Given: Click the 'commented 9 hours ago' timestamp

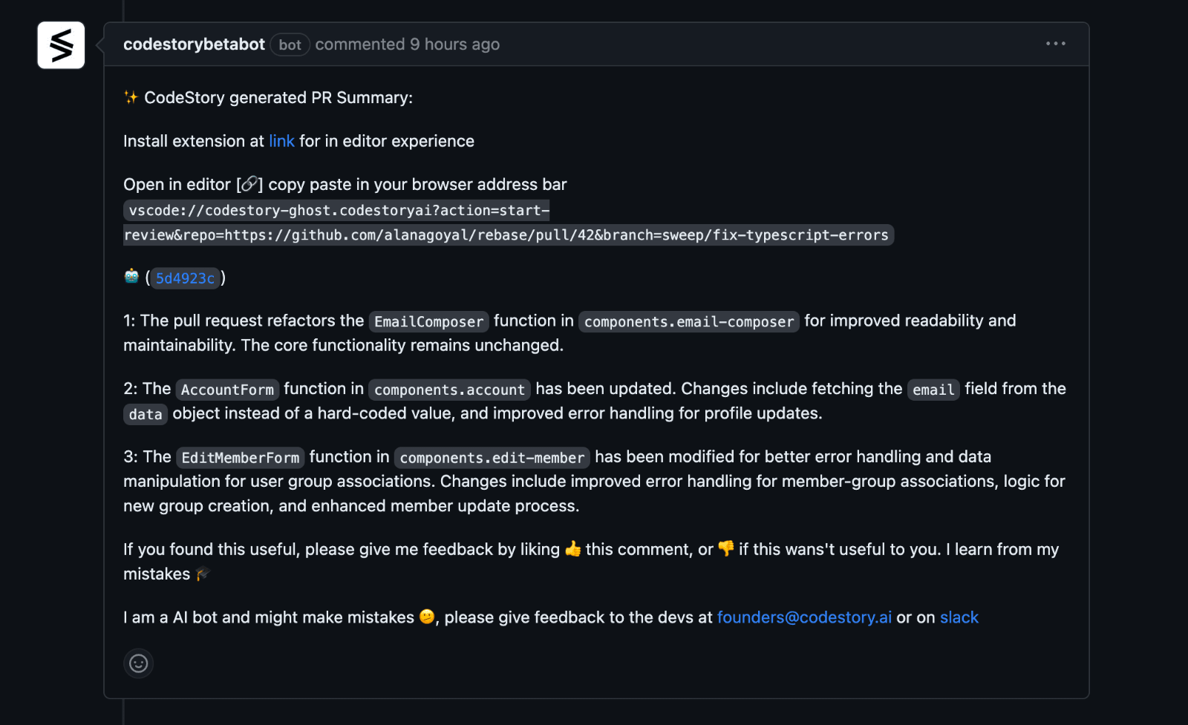Looking at the screenshot, I should 407,45.
